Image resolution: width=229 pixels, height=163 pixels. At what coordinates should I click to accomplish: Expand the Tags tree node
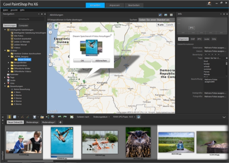(5, 77)
